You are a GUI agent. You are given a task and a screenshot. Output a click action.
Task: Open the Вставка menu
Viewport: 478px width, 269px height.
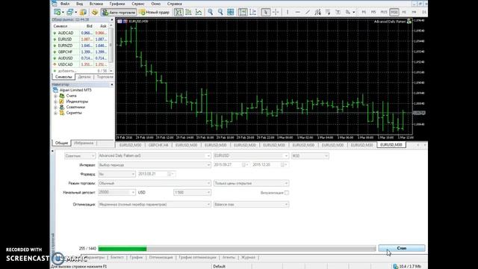click(96, 4)
